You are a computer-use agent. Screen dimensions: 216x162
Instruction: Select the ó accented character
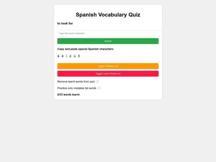[x=70, y=56]
